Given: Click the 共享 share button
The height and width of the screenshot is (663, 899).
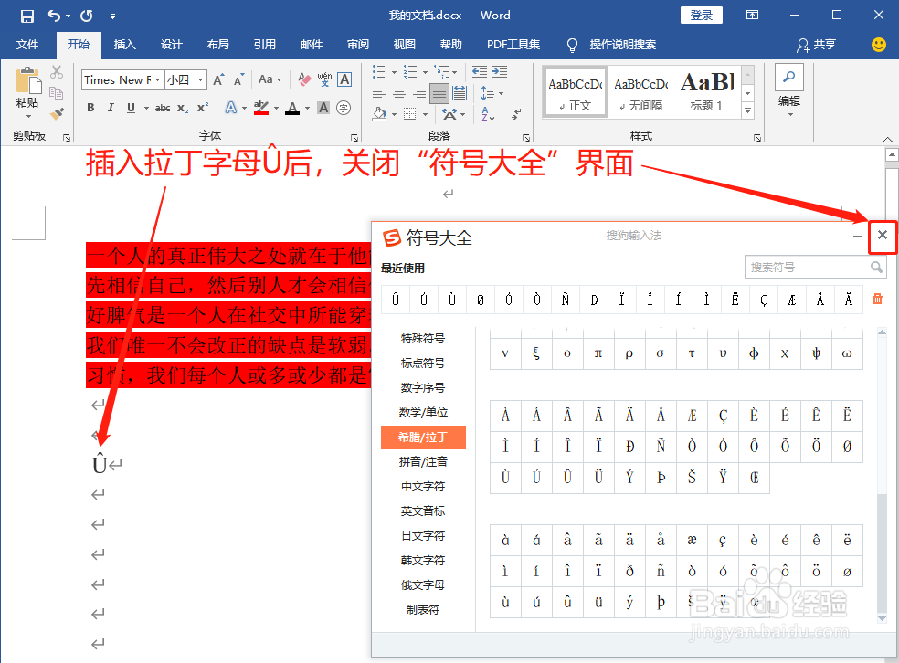Looking at the screenshot, I should tap(817, 45).
